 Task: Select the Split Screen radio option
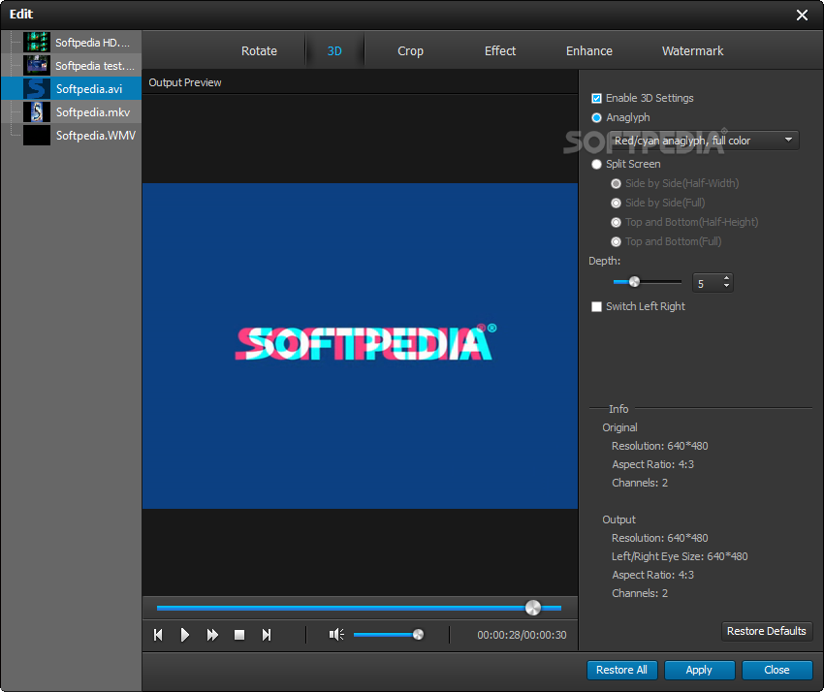[x=597, y=164]
